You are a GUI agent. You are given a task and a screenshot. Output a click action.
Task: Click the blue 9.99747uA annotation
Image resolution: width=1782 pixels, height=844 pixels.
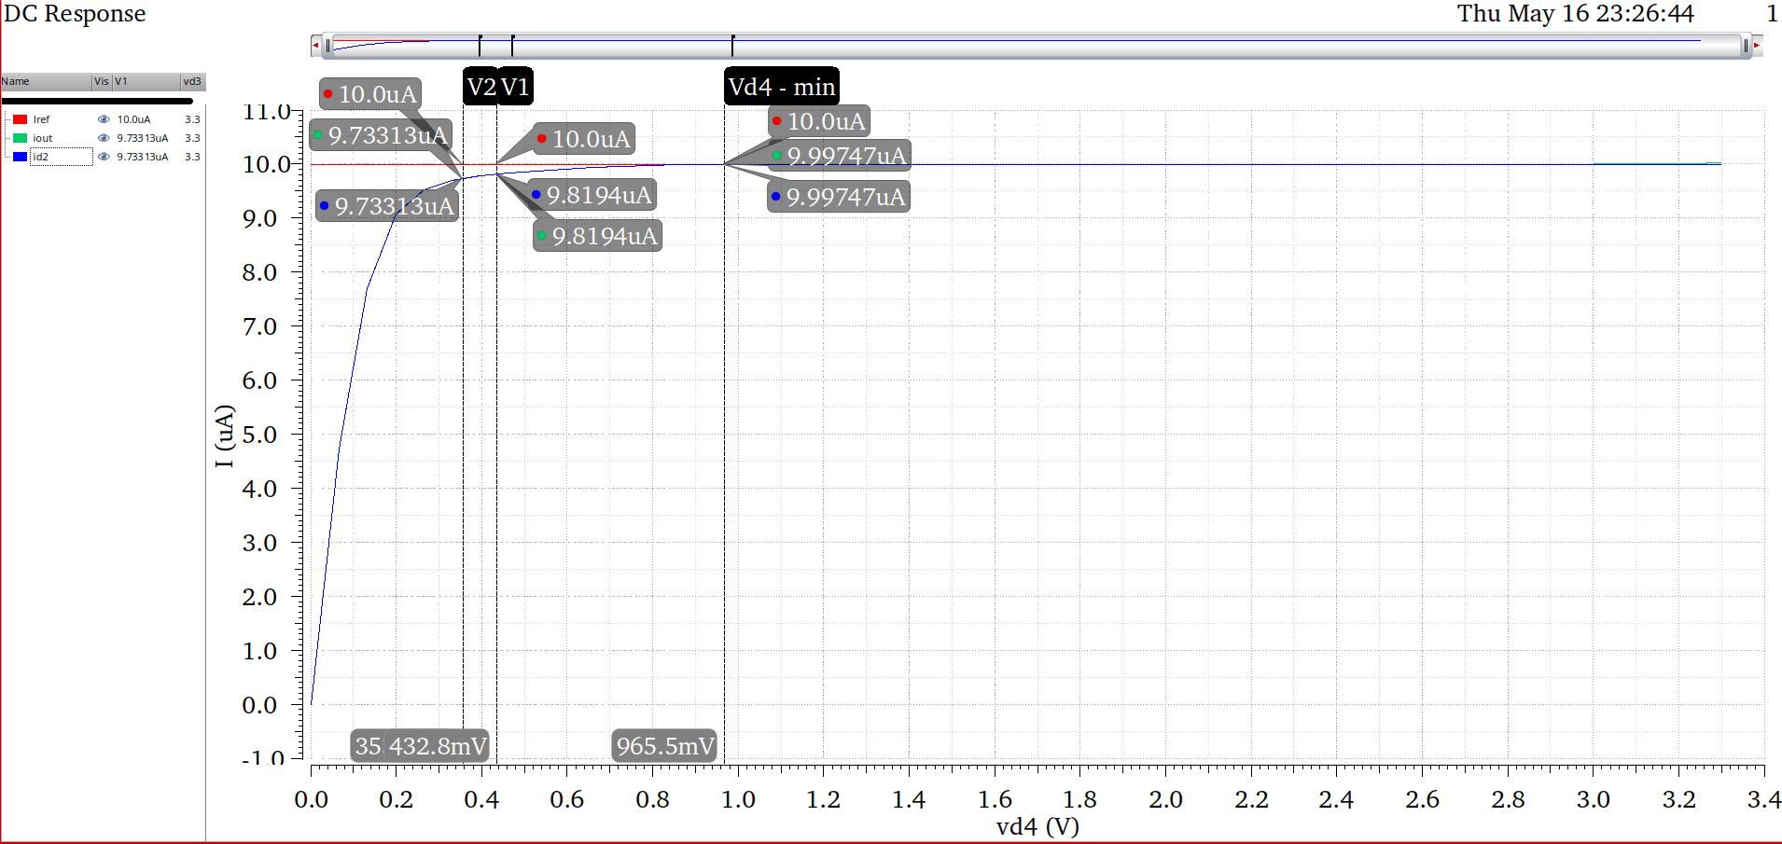(838, 197)
